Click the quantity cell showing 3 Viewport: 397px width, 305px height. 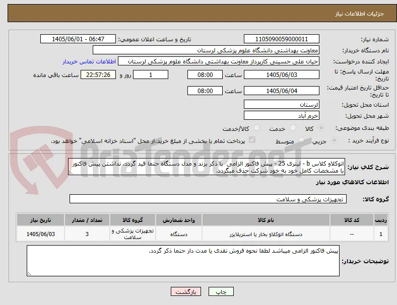[87, 234]
